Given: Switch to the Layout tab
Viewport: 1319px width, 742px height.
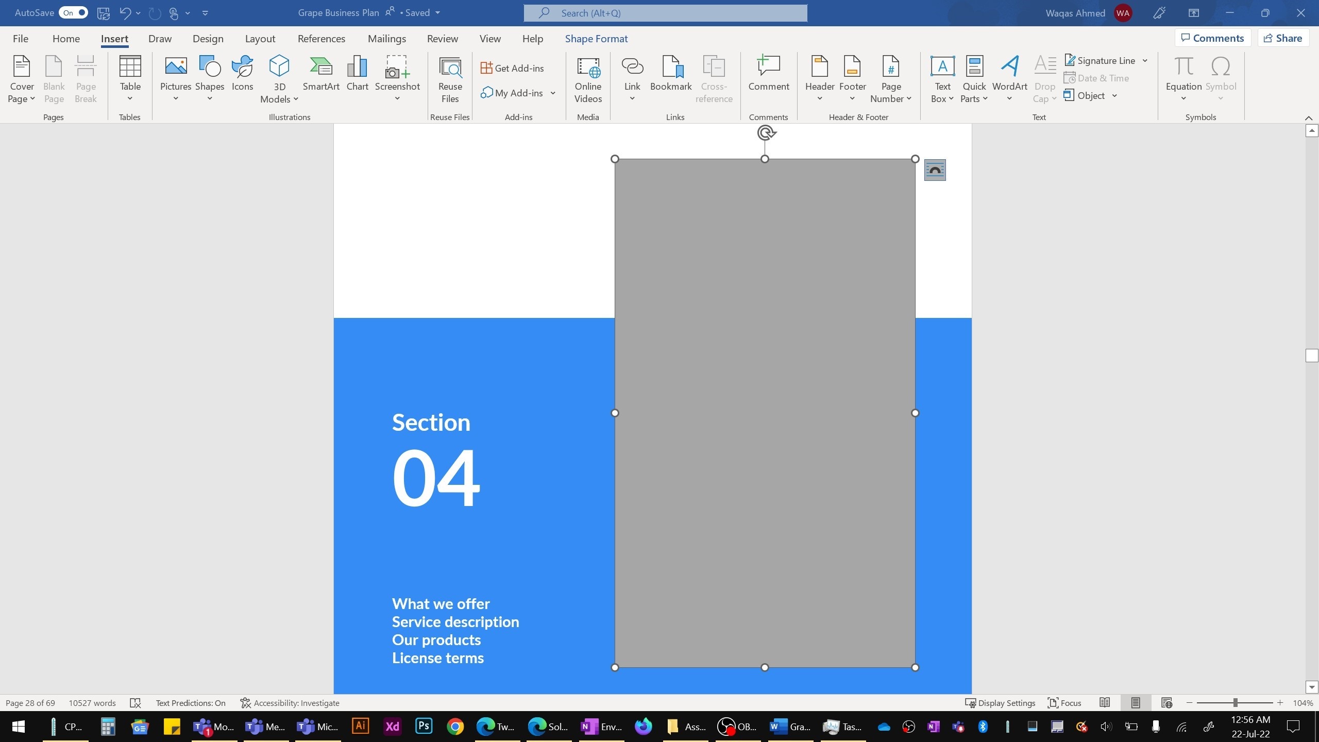Looking at the screenshot, I should point(260,39).
